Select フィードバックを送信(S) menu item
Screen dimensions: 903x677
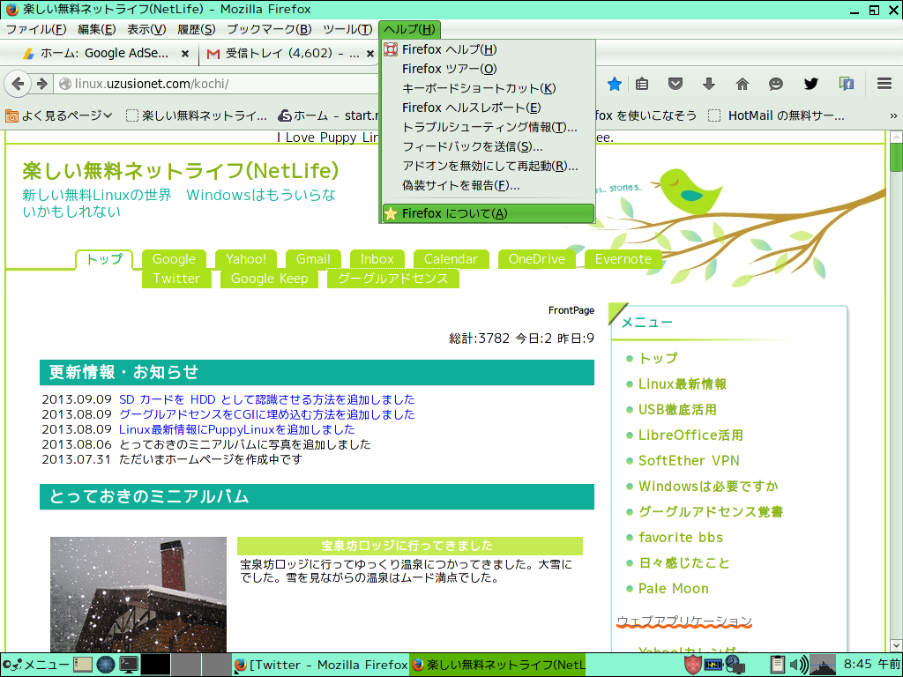click(489, 147)
